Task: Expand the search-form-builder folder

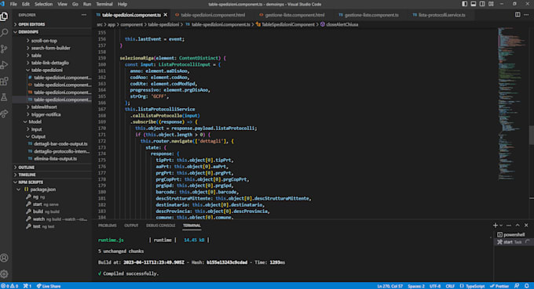Action: pyautogui.click(x=52, y=48)
